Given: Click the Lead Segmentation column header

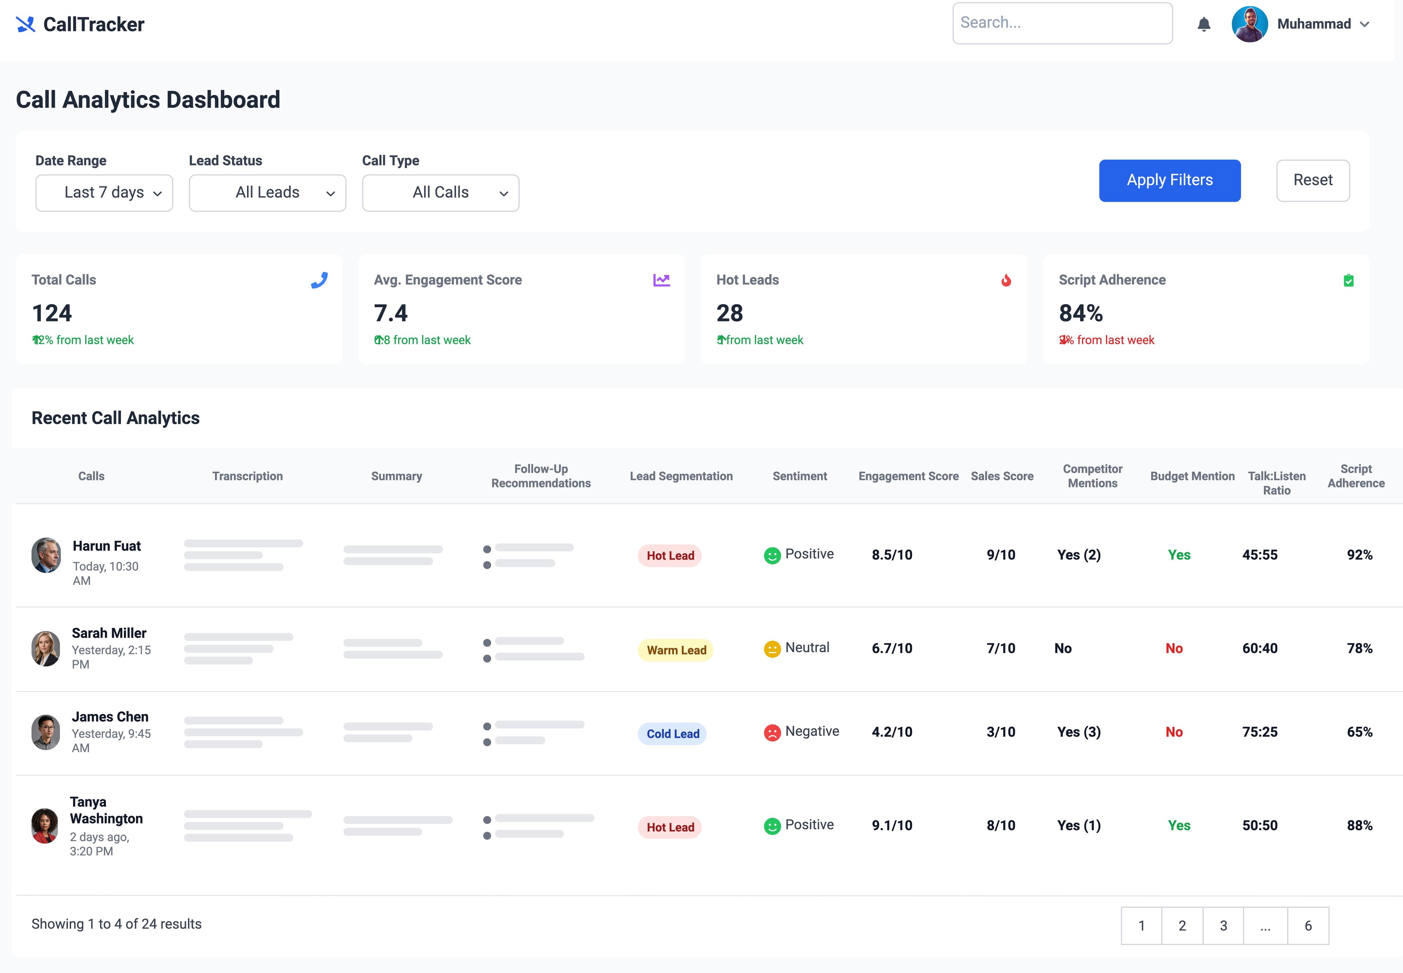Looking at the screenshot, I should (x=681, y=476).
